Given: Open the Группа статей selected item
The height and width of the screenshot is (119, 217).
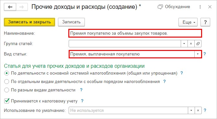Looking at the screenshot, I should point(198,44).
